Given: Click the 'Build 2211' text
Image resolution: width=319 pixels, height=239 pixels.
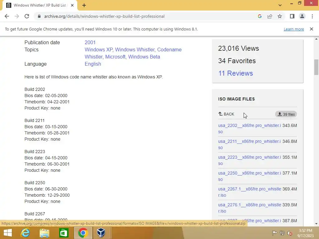Looking at the screenshot, I should (34, 120).
